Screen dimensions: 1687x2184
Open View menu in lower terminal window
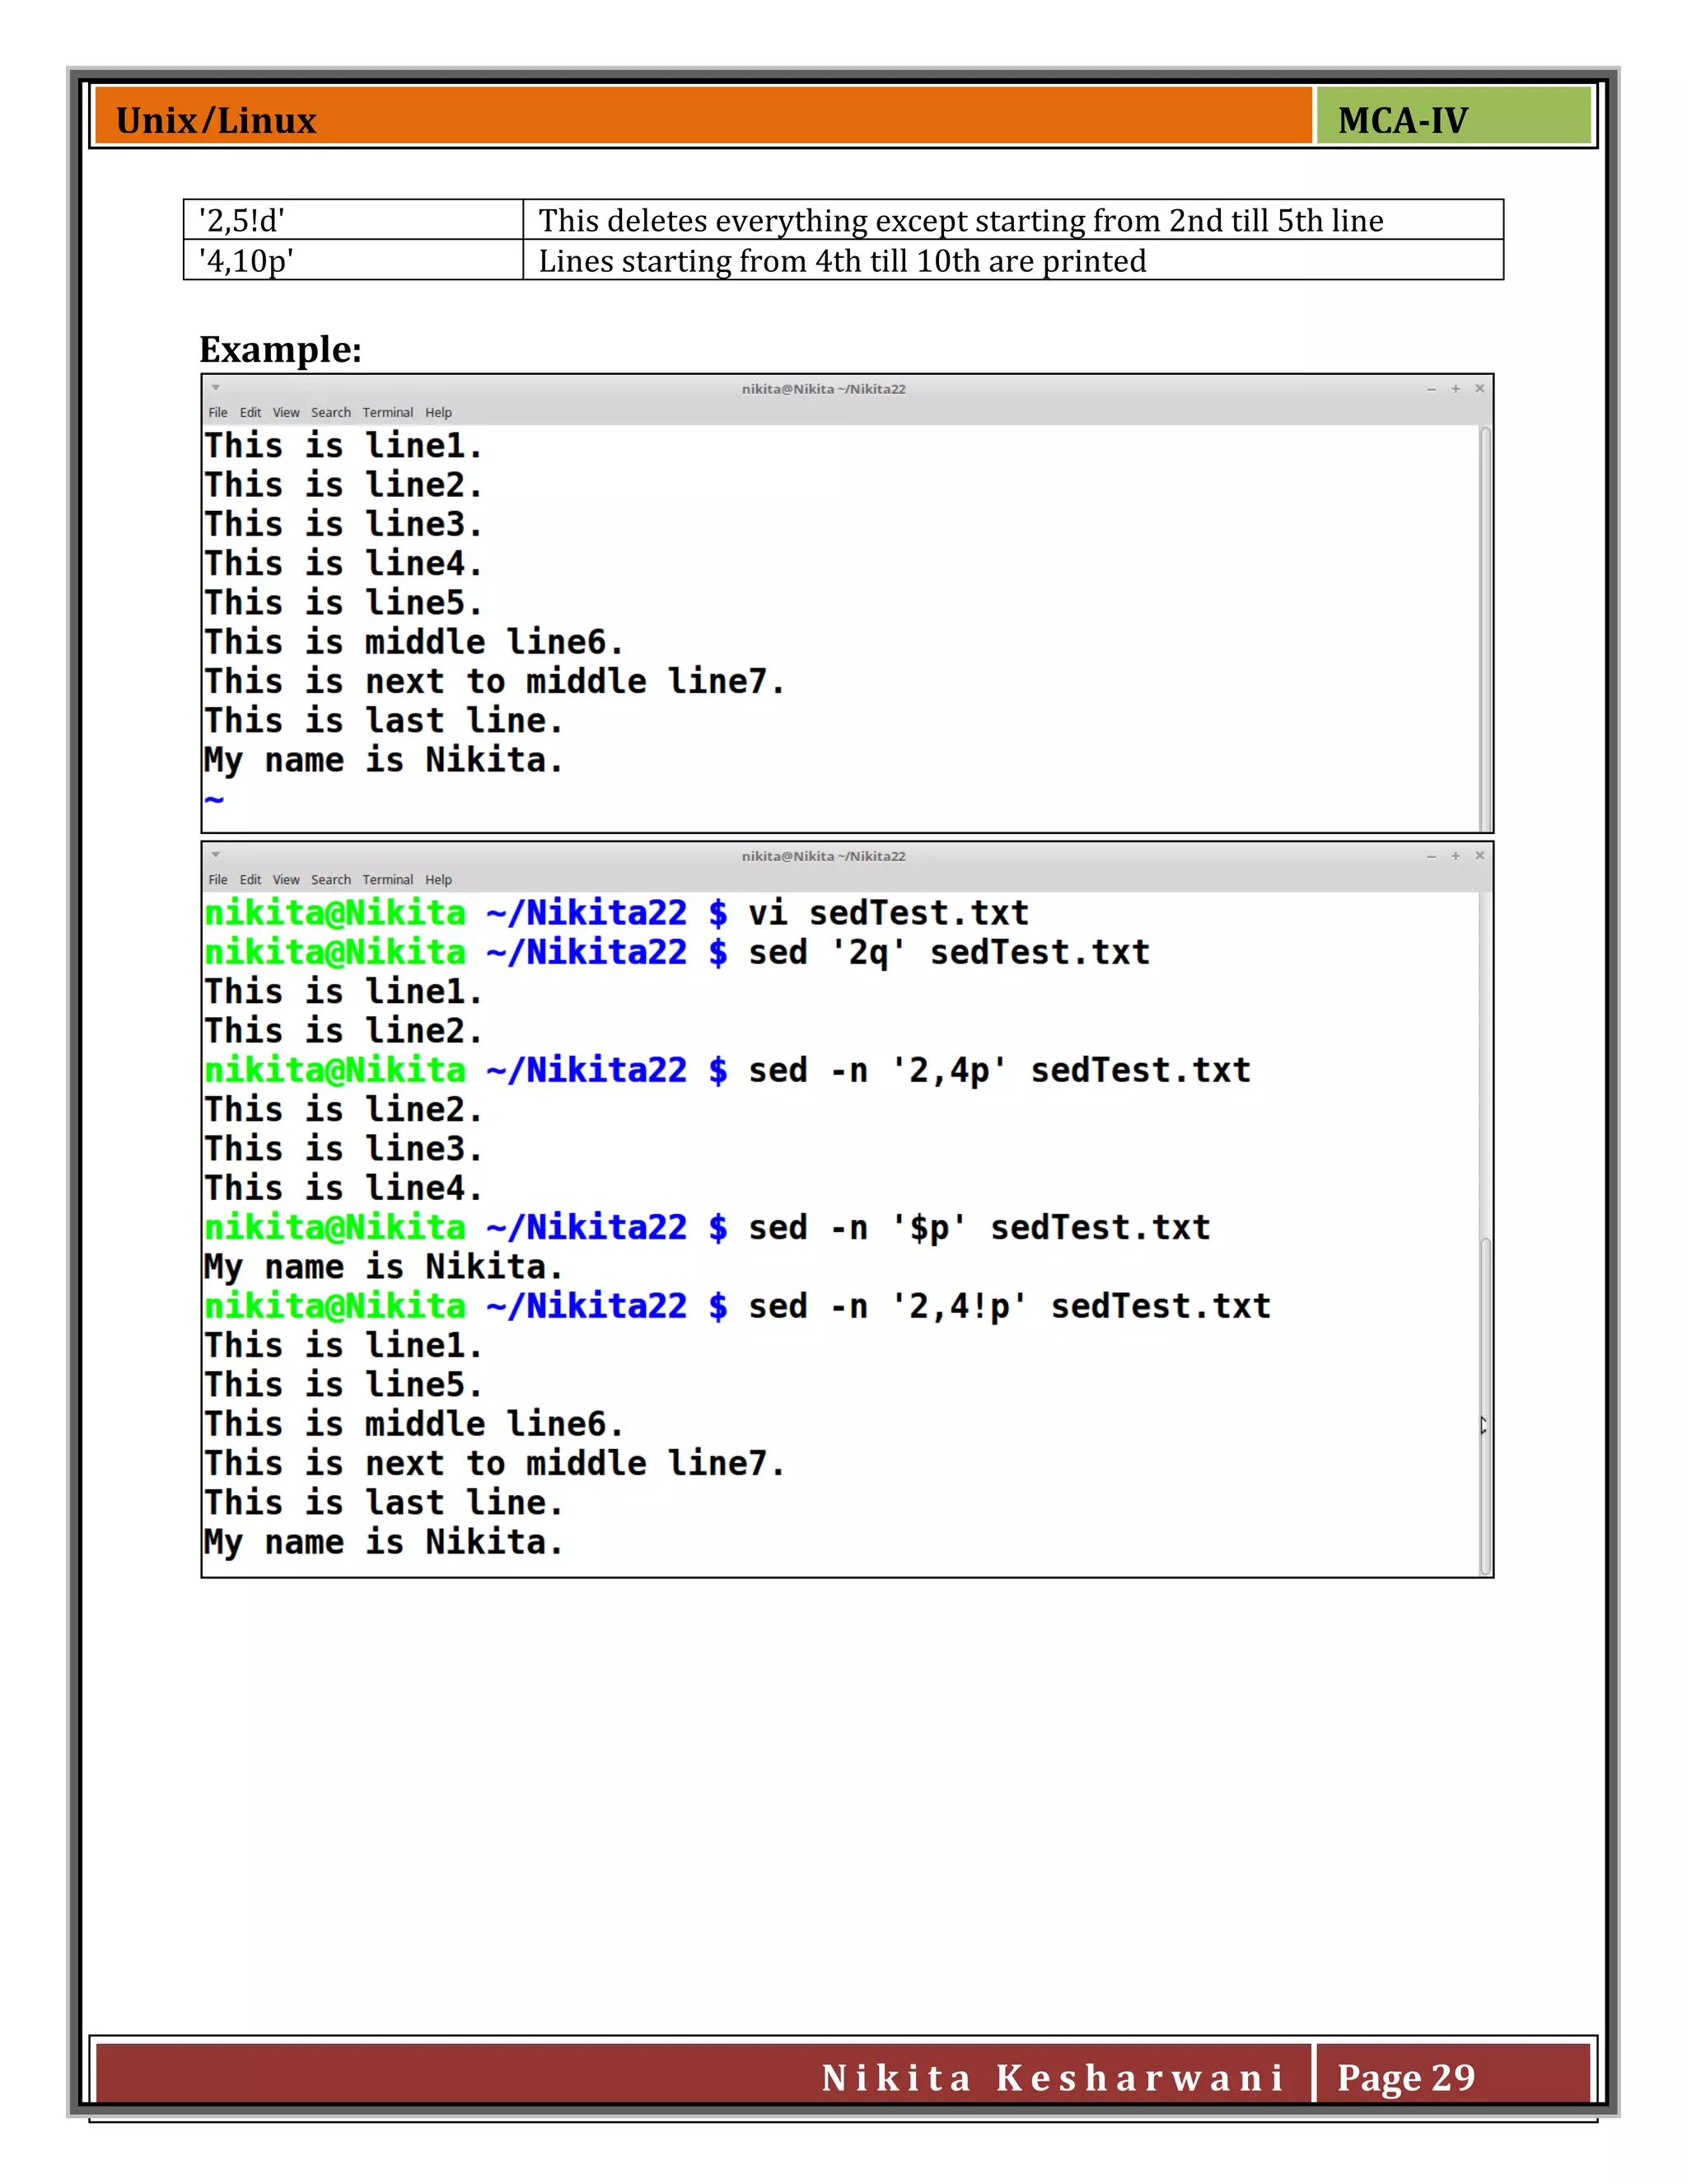click(x=286, y=879)
